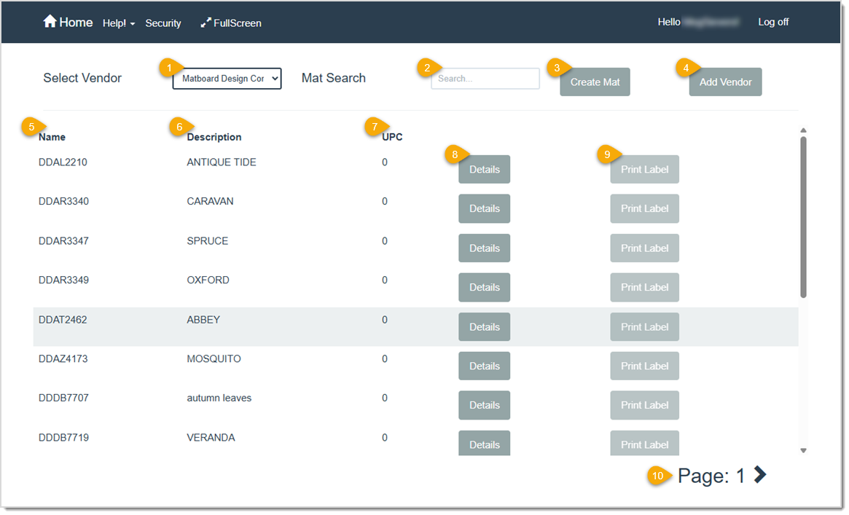Click Log off in the navigation bar
The height and width of the screenshot is (515, 849).
(773, 22)
